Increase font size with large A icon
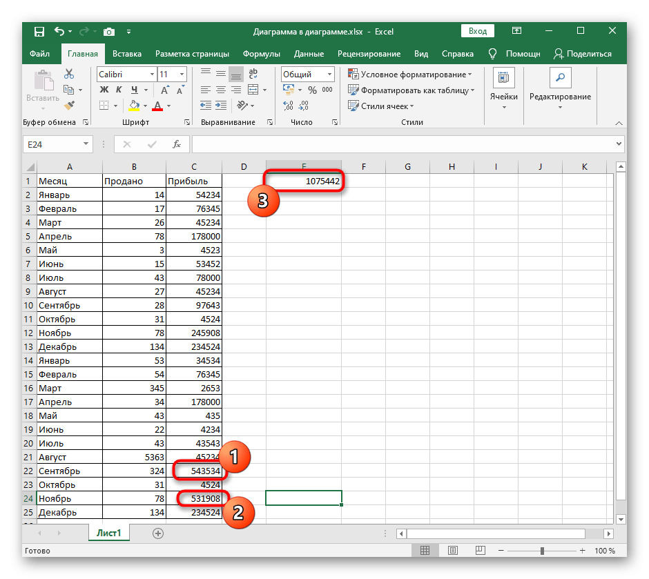This screenshot has height=579, width=649. 164,90
